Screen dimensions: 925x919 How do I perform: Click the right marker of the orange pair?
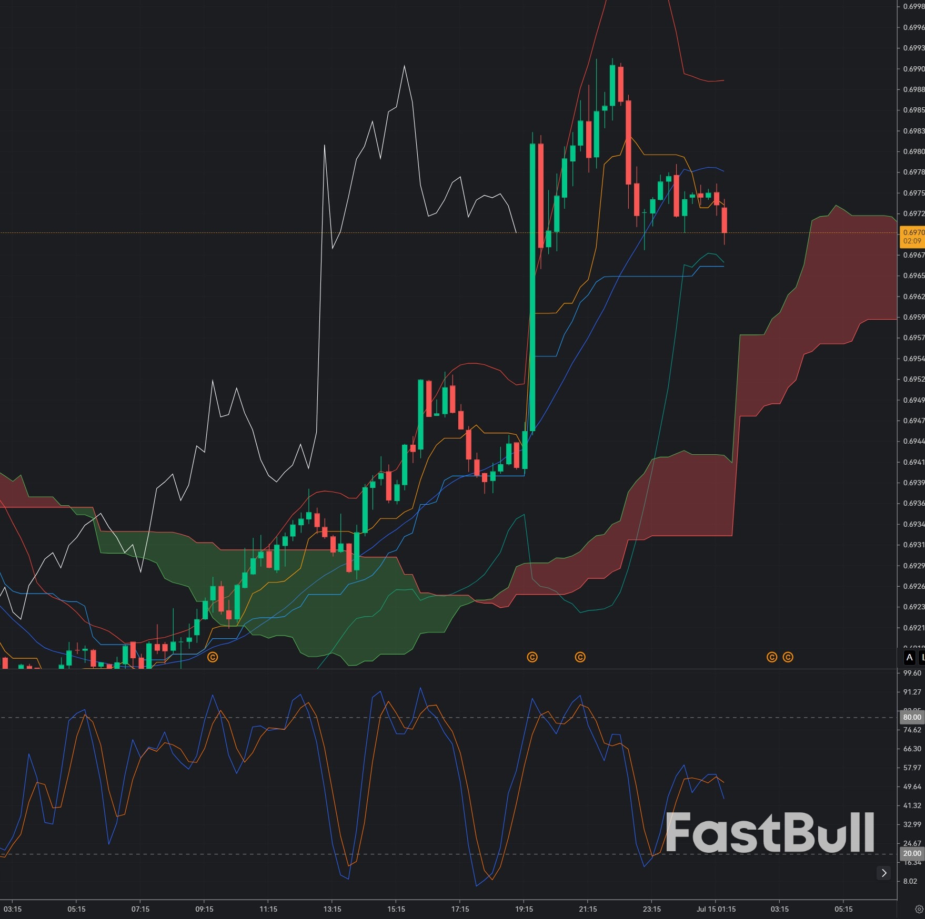coord(788,657)
